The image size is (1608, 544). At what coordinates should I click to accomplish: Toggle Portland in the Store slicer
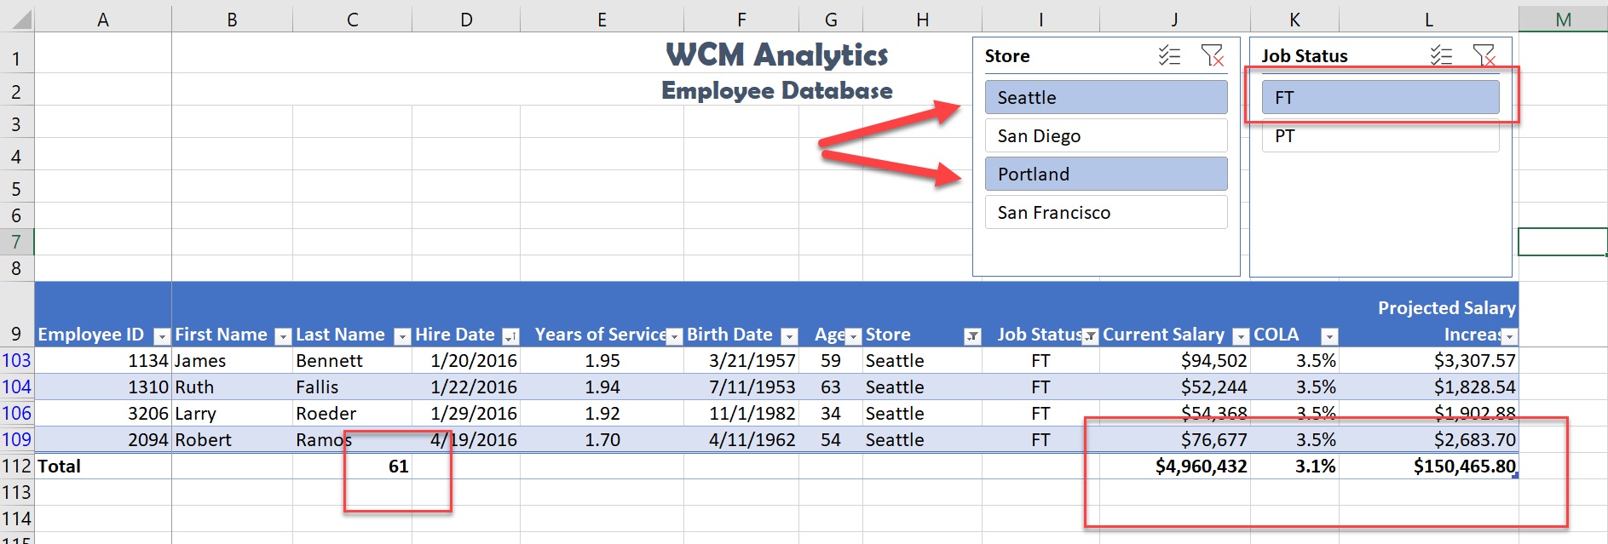tap(1106, 174)
